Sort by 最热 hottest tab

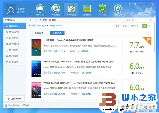point(125,26)
